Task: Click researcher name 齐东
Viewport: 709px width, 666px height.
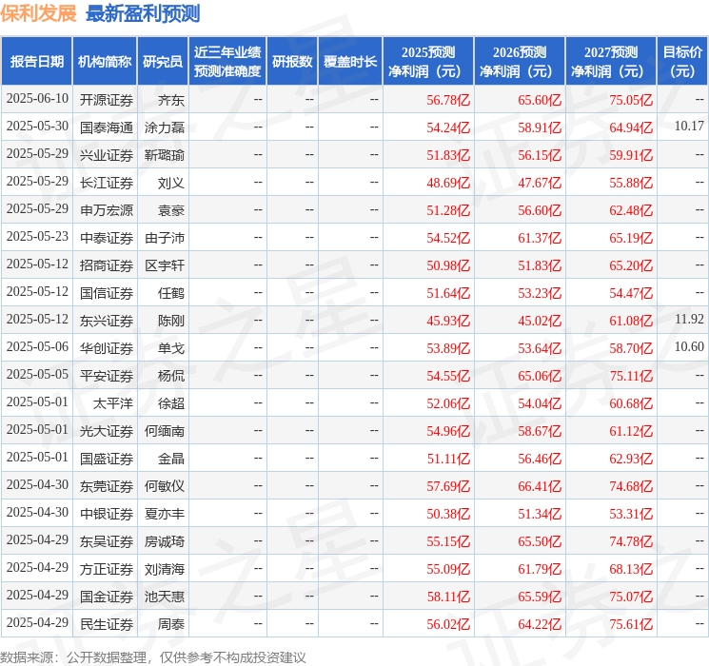Action: [x=171, y=100]
